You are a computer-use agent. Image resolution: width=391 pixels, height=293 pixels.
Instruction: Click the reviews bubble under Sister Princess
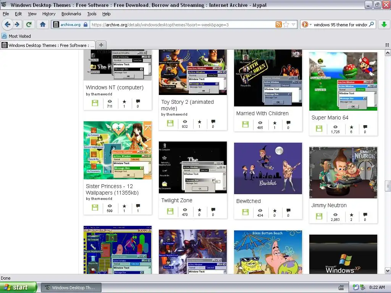pyautogui.click(x=138, y=206)
